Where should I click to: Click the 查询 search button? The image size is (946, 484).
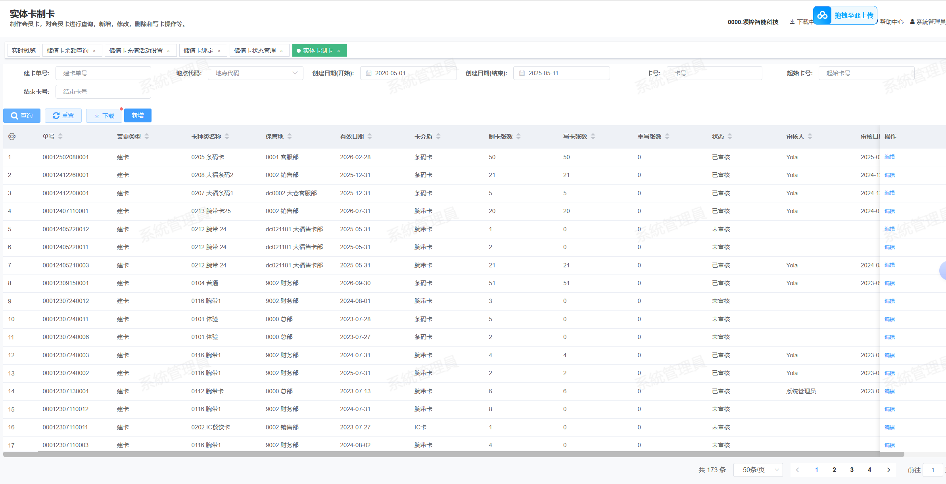(22, 116)
